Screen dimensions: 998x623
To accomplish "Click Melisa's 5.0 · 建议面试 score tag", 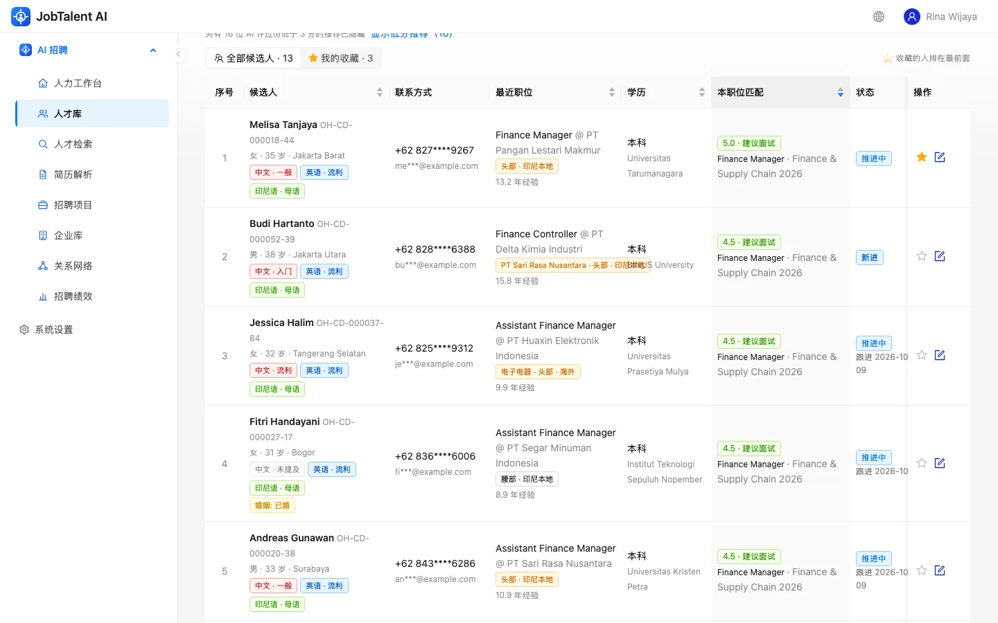I will 749,143.
